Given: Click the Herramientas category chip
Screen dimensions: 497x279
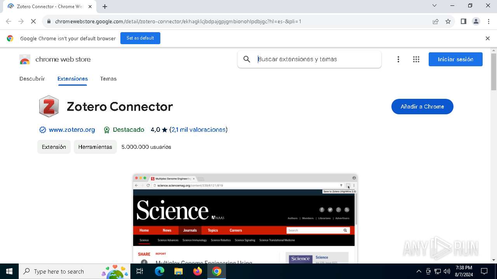Looking at the screenshot, I should 95,147.
